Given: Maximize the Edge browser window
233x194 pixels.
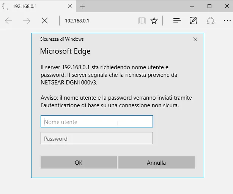Looking at the screenshot, I should click(x=209, y=6).
